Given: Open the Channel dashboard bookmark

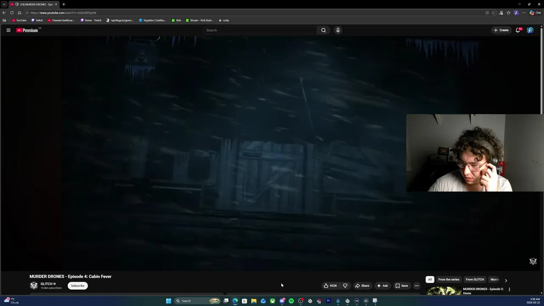Looking at the screenshot, I should point(61,20).
